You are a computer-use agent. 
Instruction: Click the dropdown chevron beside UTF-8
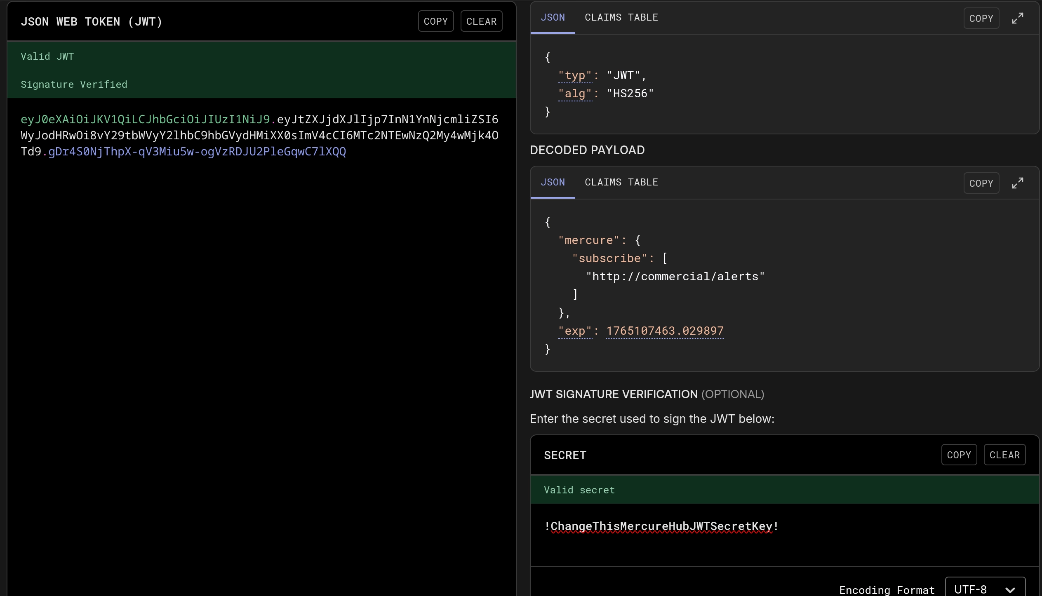pyautogui.click(x=1010, y=590)
